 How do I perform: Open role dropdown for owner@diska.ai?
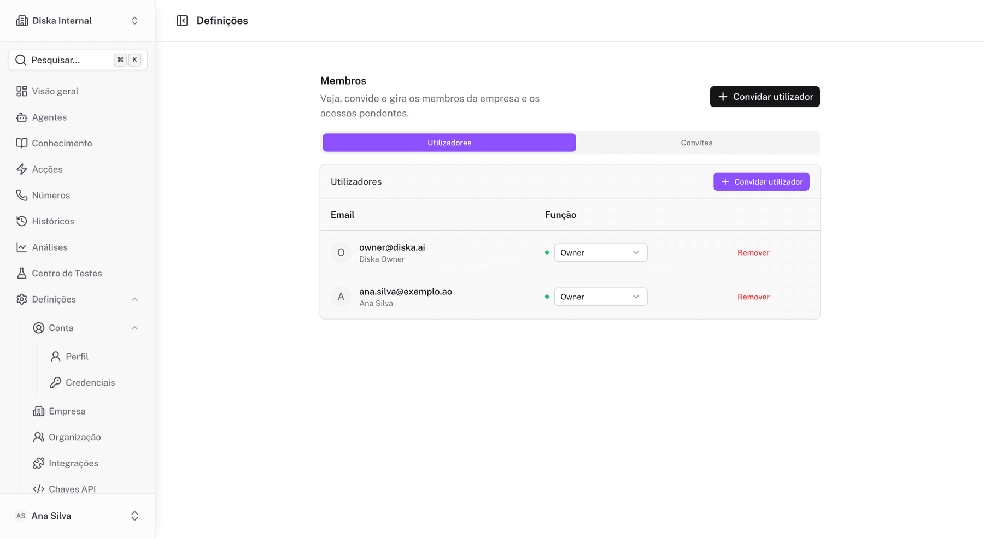click(x=601, y=252)
